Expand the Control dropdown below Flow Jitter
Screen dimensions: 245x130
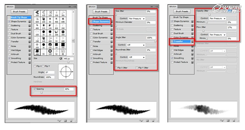pos(218,35)
